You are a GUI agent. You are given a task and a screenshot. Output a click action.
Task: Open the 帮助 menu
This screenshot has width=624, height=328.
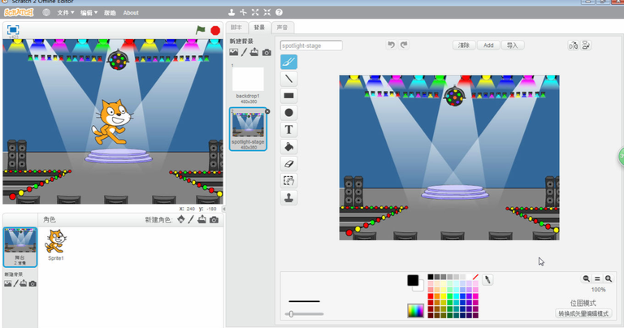point(110,13)
